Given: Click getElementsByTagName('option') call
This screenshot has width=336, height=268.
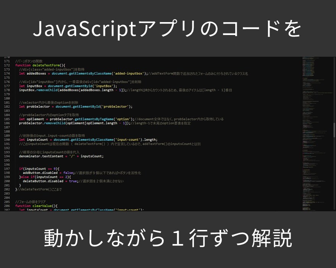Looking at the screenshot, I should tap(104, 119).
